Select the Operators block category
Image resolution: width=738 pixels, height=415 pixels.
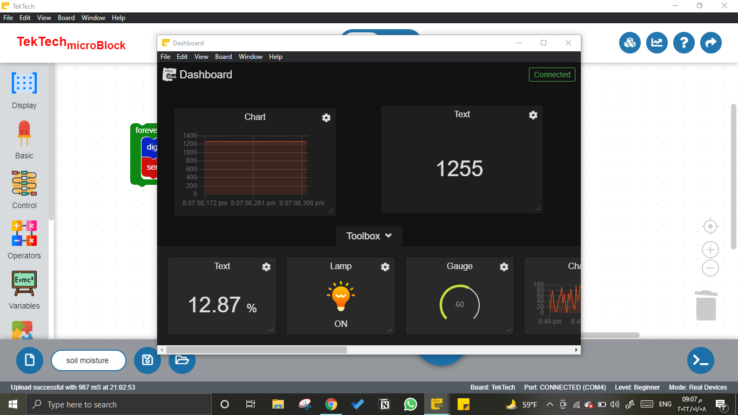[x=24, y=240]
